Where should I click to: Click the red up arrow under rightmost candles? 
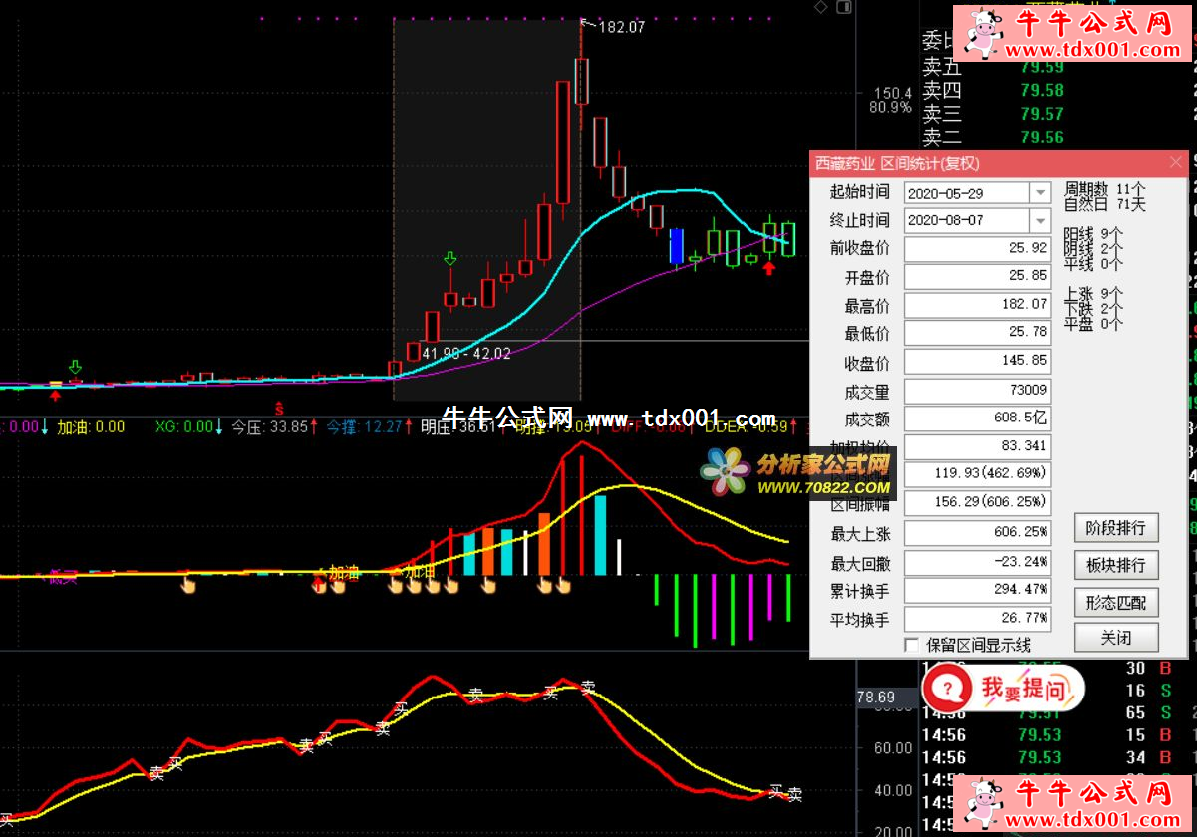pyautogui.click(x=769, y=268)
